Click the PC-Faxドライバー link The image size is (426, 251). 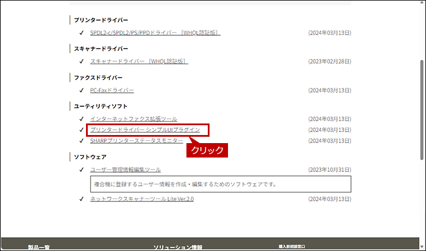coord(112,91)
